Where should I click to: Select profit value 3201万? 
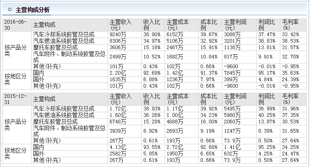pos(232,41)
